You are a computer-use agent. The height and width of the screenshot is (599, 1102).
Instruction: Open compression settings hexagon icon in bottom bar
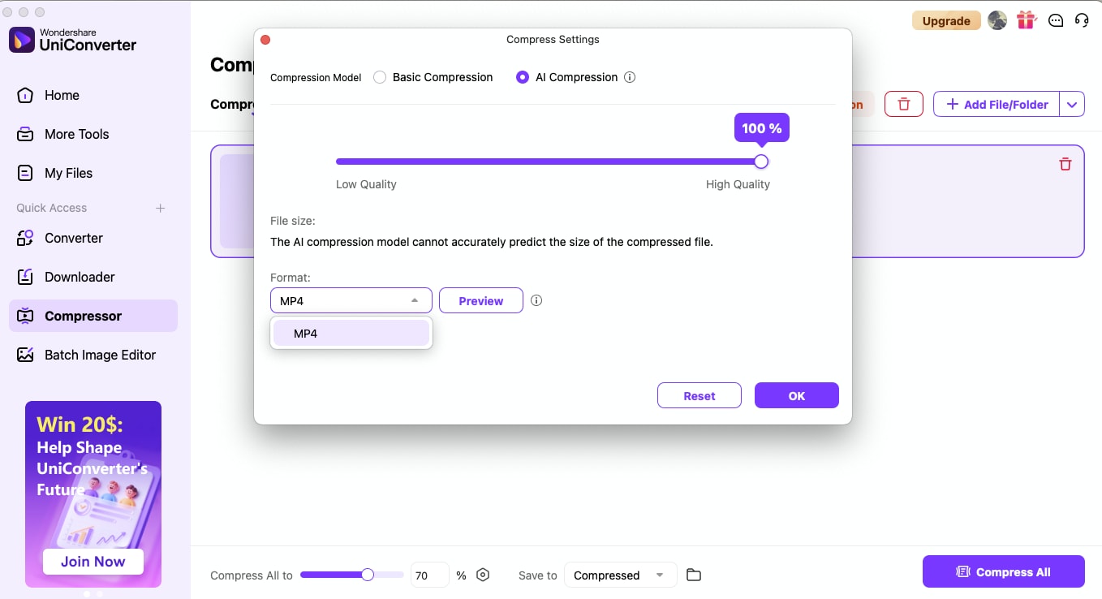click(483, 575)
